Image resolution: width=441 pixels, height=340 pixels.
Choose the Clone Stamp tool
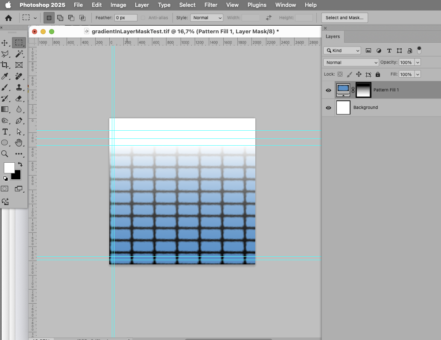[x=19, y=87]
